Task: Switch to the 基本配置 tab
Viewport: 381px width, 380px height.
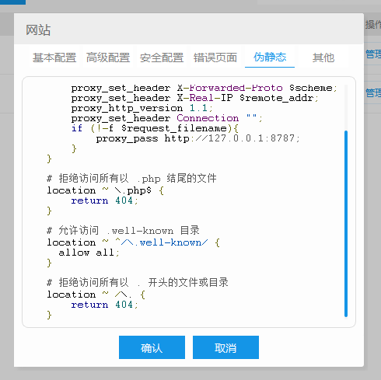Action: [x=54, y=58]
